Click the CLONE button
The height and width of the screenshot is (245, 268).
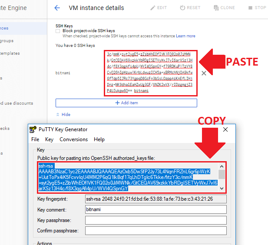click(x=224, y=8)
